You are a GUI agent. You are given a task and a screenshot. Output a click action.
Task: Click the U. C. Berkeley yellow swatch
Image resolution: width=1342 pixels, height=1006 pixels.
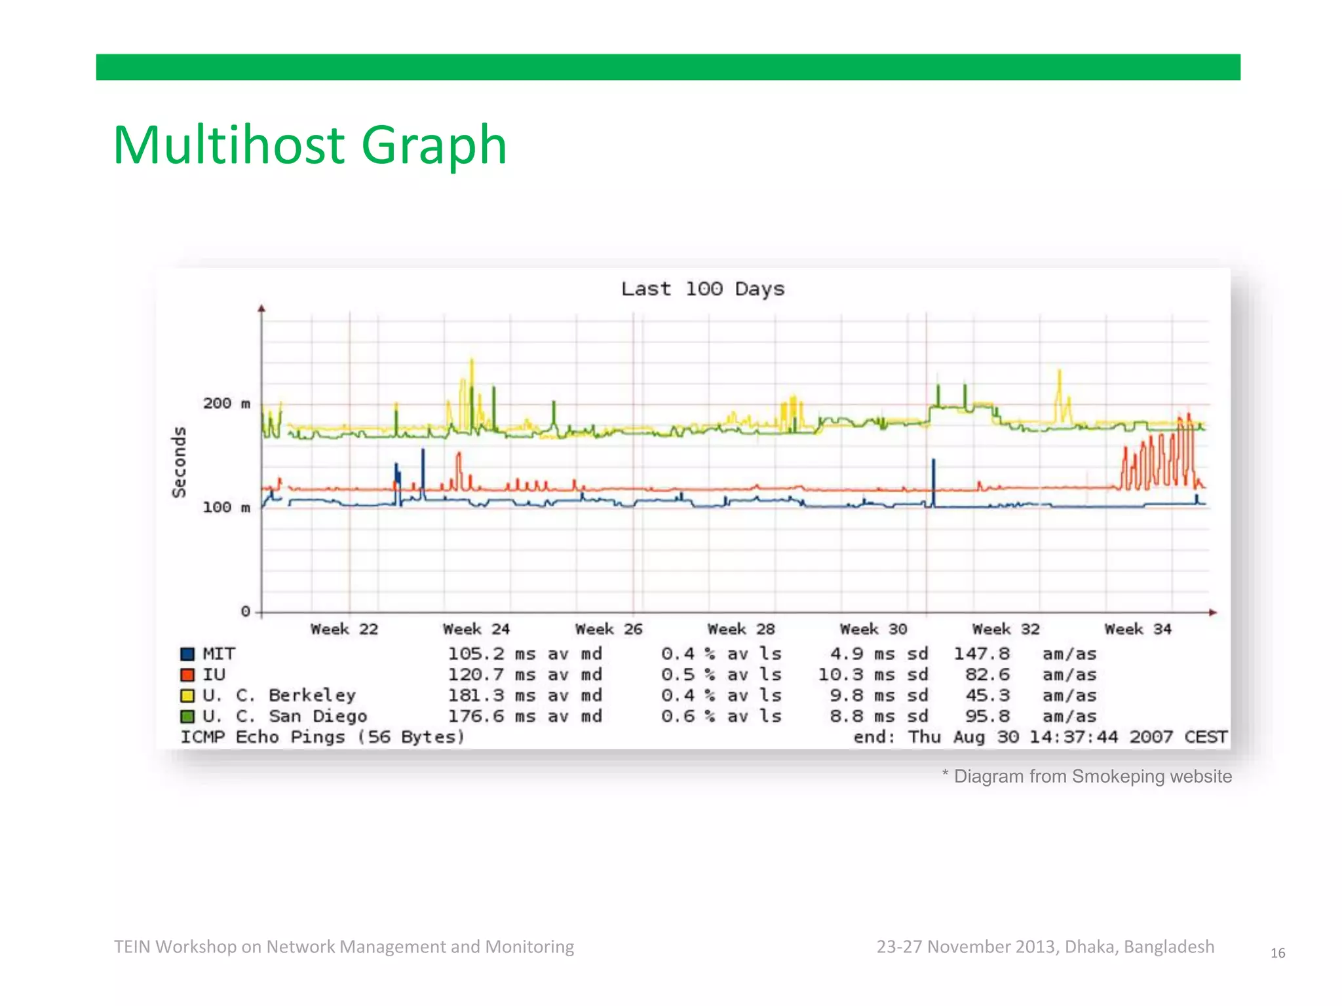(187, 696)
